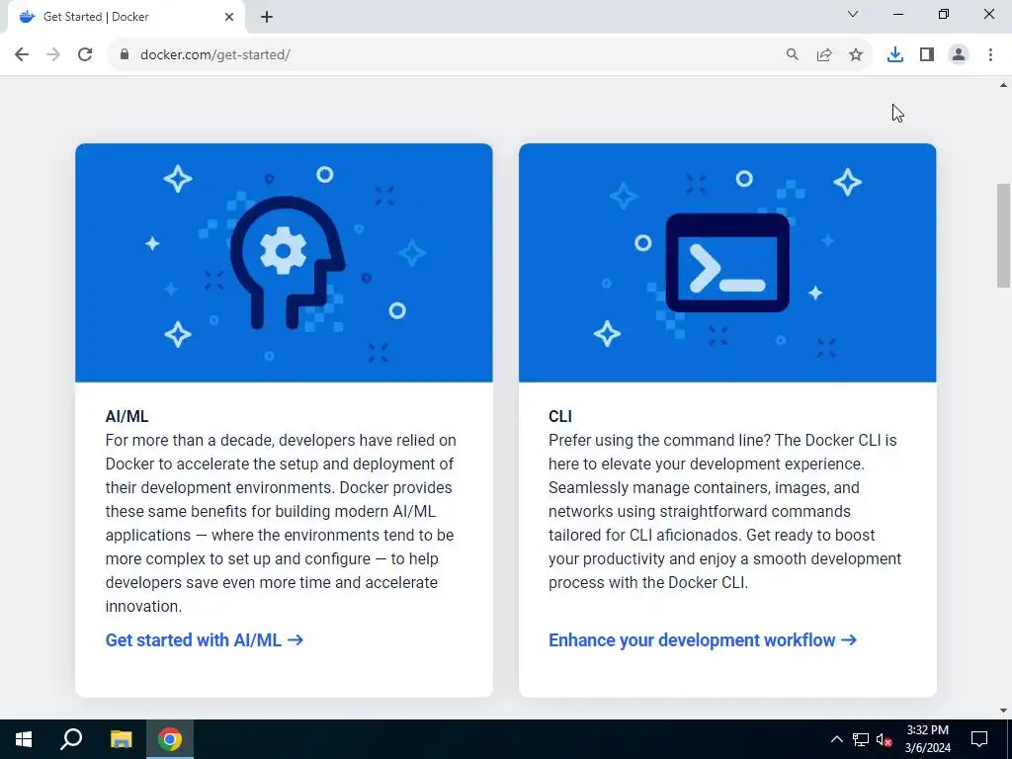The height and width of the screenshot is (759, 1012).
Task: Open the Get started with AI/ML link
Action: (x=204, y=639)
